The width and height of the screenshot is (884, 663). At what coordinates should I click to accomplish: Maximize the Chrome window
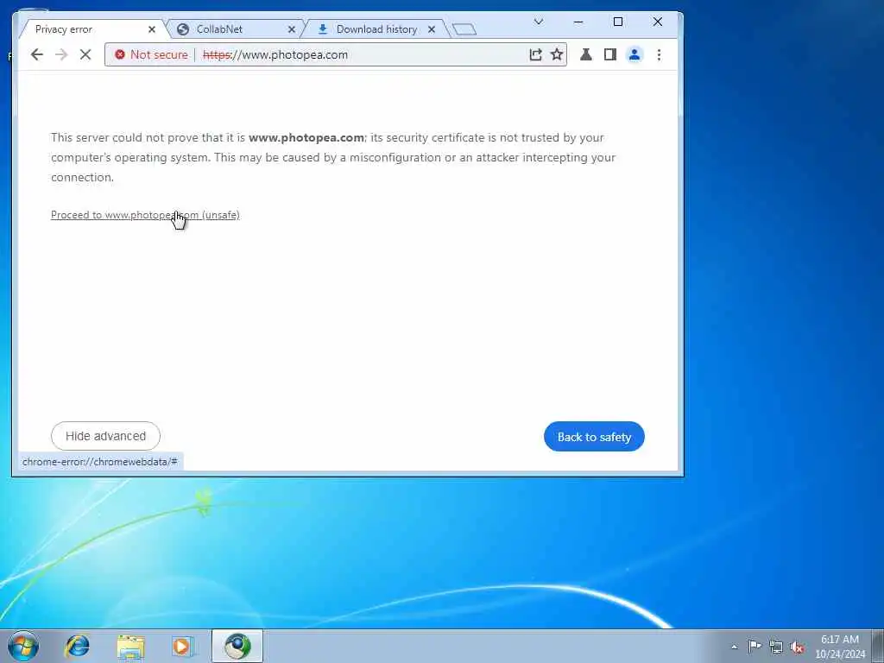tap(618, 22)
